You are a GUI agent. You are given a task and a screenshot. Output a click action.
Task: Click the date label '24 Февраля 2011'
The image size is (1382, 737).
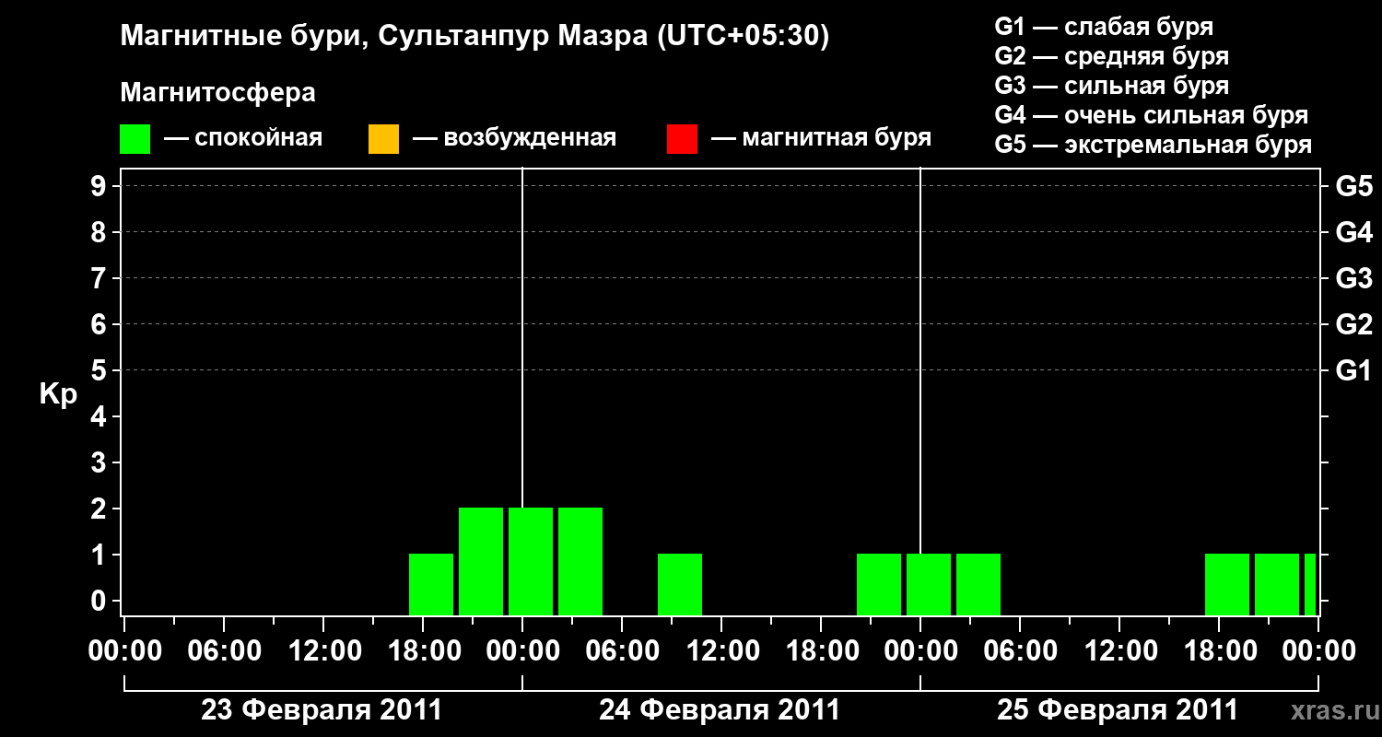(x=720, y=710)
